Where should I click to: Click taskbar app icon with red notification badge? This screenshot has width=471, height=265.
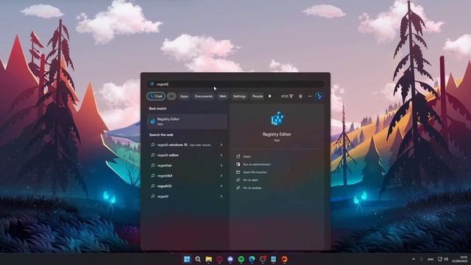coord(263,259)
